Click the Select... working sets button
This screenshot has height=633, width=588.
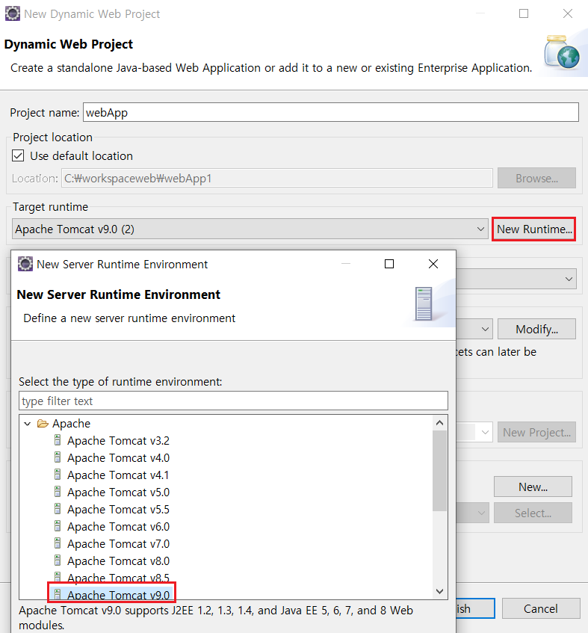tap(533, 513)
